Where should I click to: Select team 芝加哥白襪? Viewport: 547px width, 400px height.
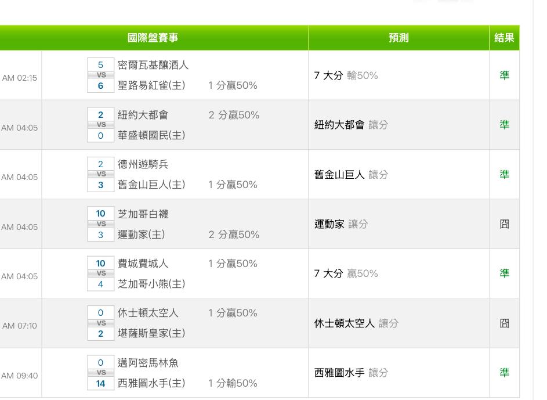coord(143,214)
